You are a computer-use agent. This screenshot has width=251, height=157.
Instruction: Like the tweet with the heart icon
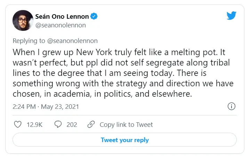(x=18, y=124)
